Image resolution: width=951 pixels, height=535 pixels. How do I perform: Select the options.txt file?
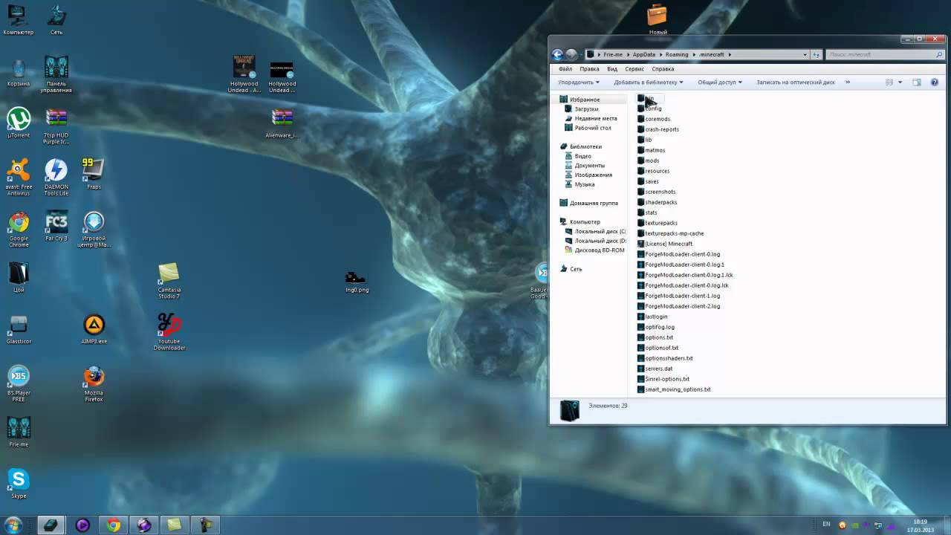655,337
